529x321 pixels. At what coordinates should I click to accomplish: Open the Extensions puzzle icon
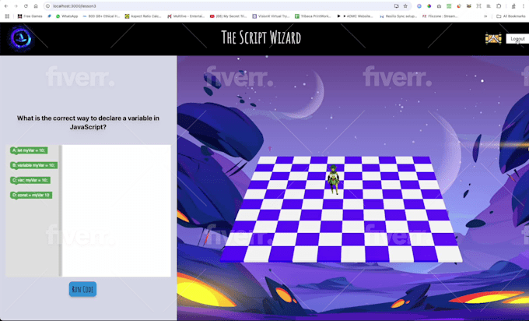[499, 6]
